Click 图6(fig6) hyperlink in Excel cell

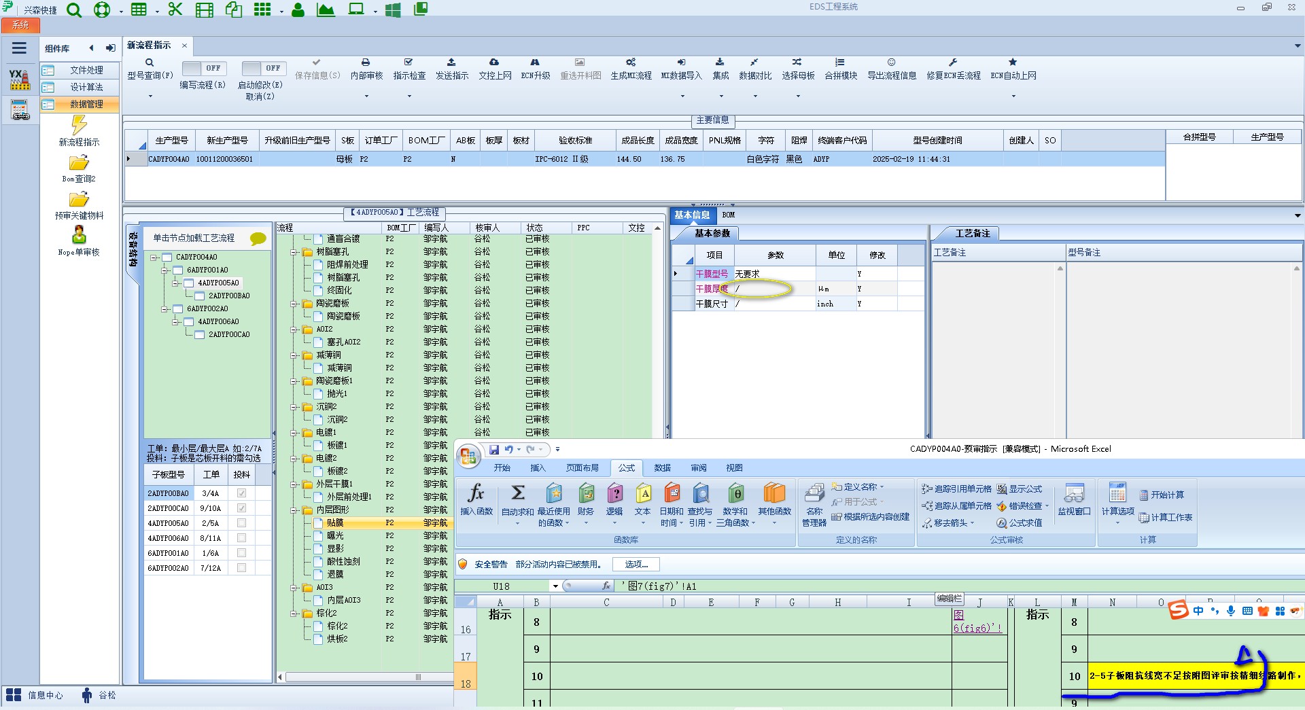tap(977, 622)
